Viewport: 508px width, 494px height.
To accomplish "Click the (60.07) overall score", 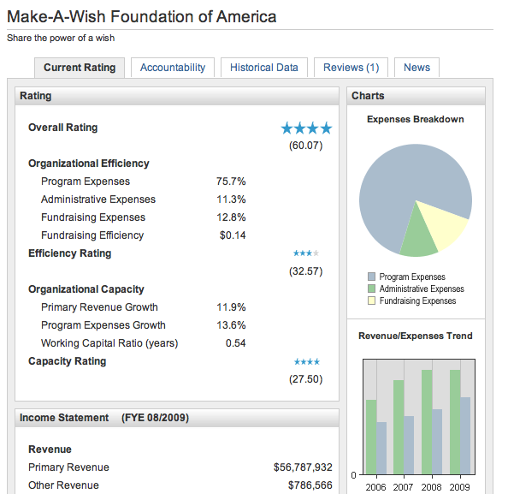I will pos(306,146).
